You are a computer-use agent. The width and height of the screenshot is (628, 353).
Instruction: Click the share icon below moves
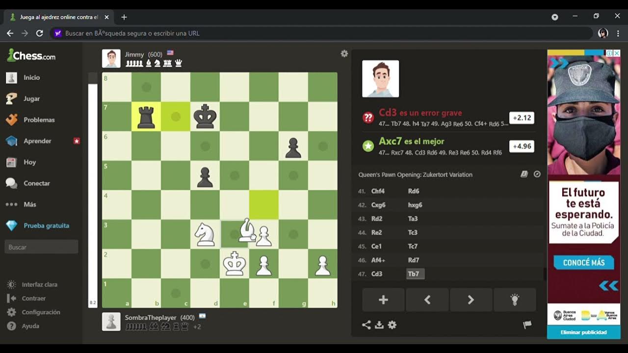366,325
